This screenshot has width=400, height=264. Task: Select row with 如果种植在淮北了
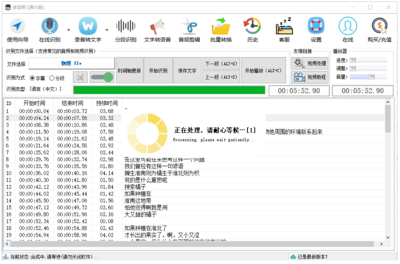(194, 229)
